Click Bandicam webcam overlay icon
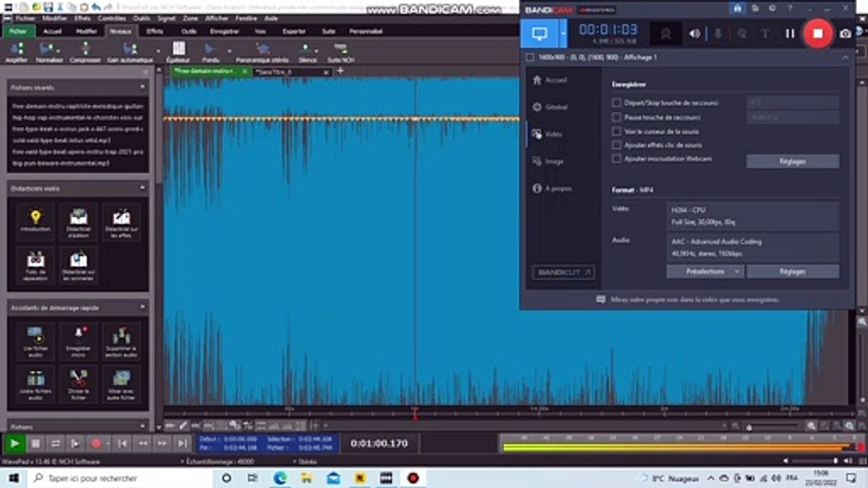 click(x=666, y=33)
